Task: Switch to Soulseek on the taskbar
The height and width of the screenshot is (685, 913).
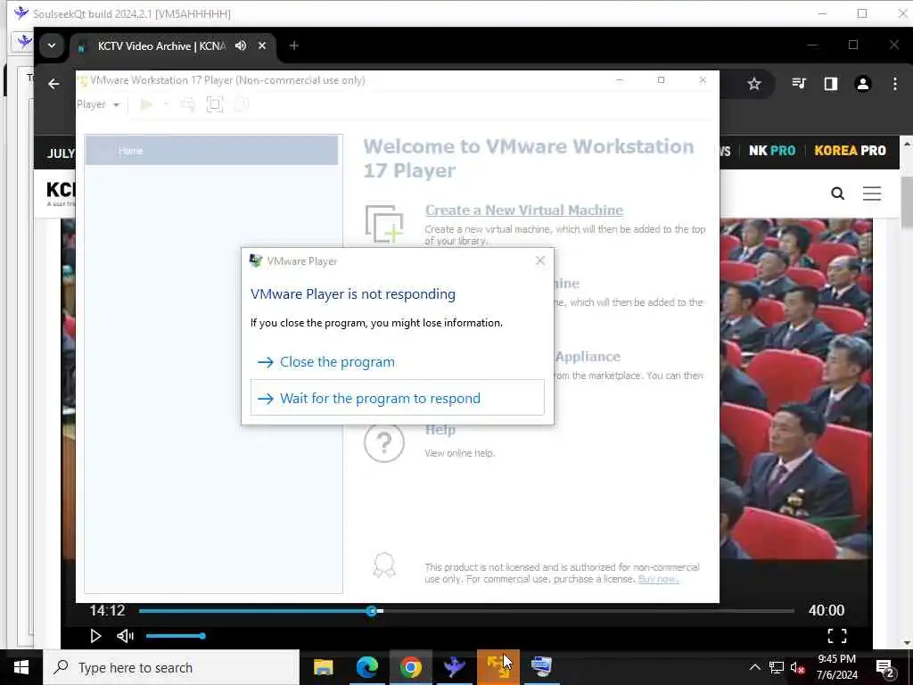Action: [454, 667]
